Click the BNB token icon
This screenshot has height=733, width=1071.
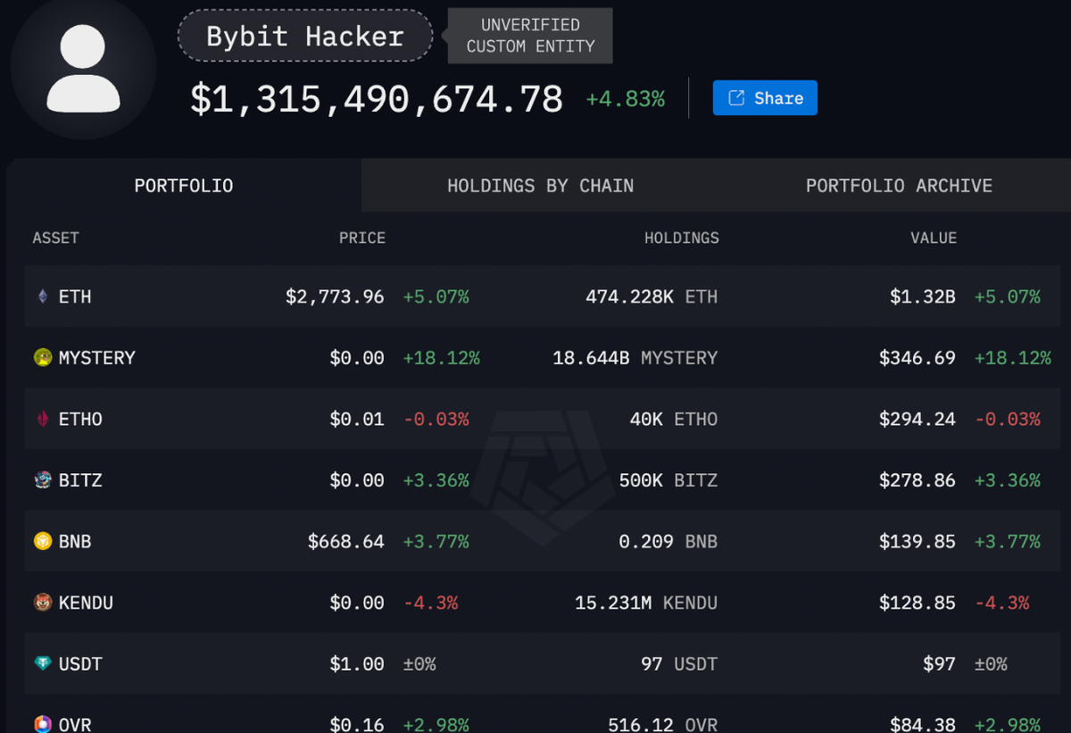click(42, 541)
